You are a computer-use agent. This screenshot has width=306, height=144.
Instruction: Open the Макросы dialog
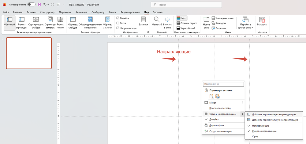[262, 21]
